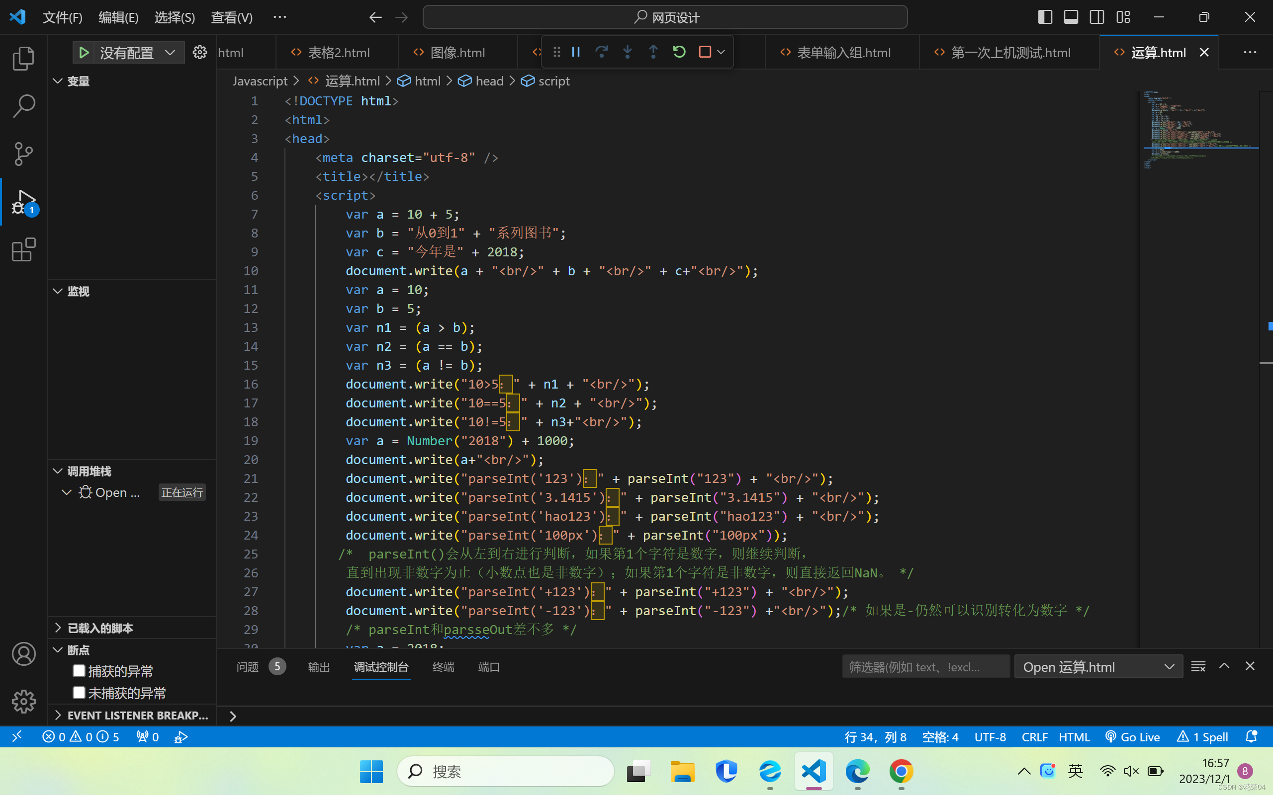Image resolution: width=1273 pixels, height=795 pixels.
Task: Clear the debug console output
Action: [x=1198, y=667]
